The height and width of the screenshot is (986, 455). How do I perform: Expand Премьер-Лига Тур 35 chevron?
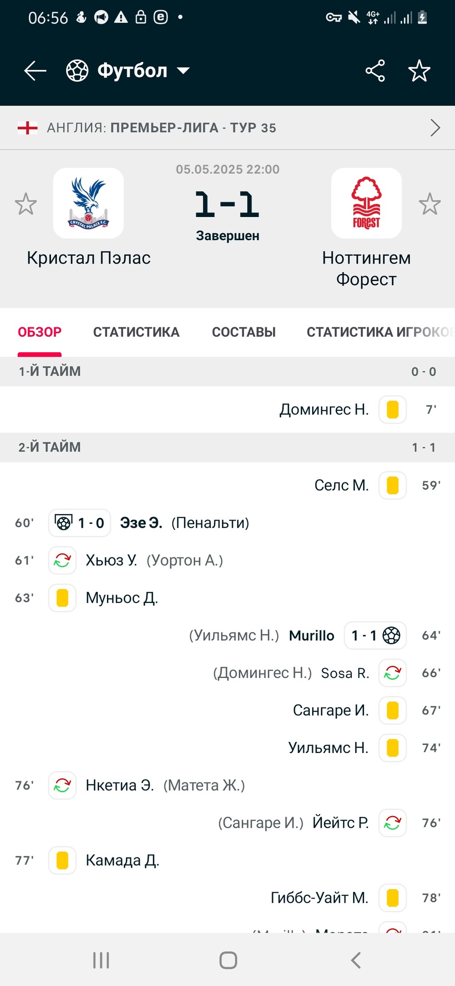tap(435, 128)
